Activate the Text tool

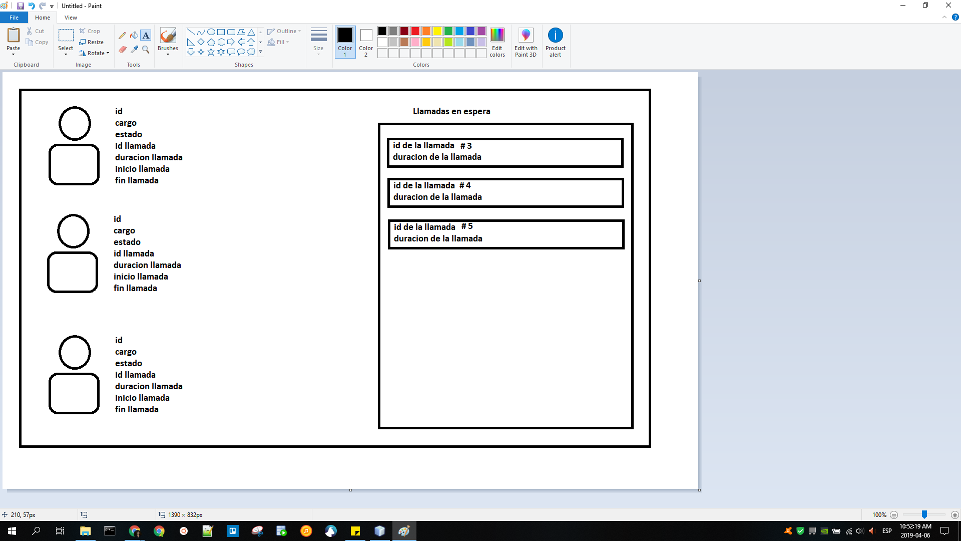click(x=146, y=36)
